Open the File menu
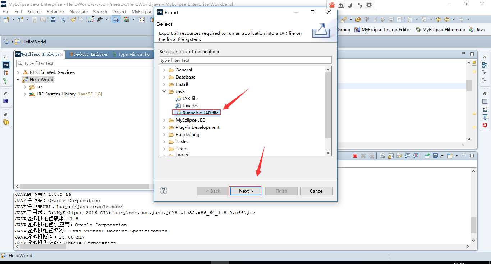491x264 pixels. (6, 11)
